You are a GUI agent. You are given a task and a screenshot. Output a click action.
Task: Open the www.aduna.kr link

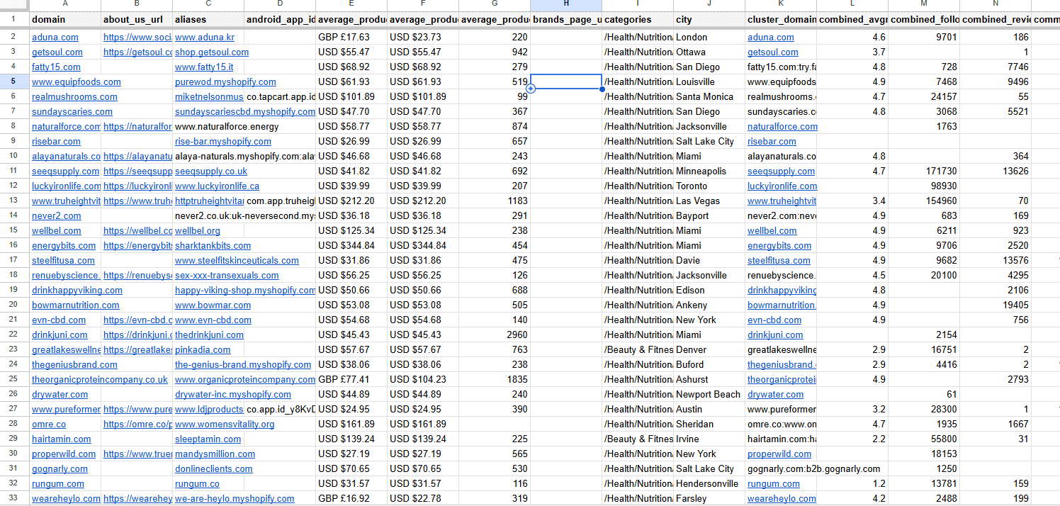[205, 37]
